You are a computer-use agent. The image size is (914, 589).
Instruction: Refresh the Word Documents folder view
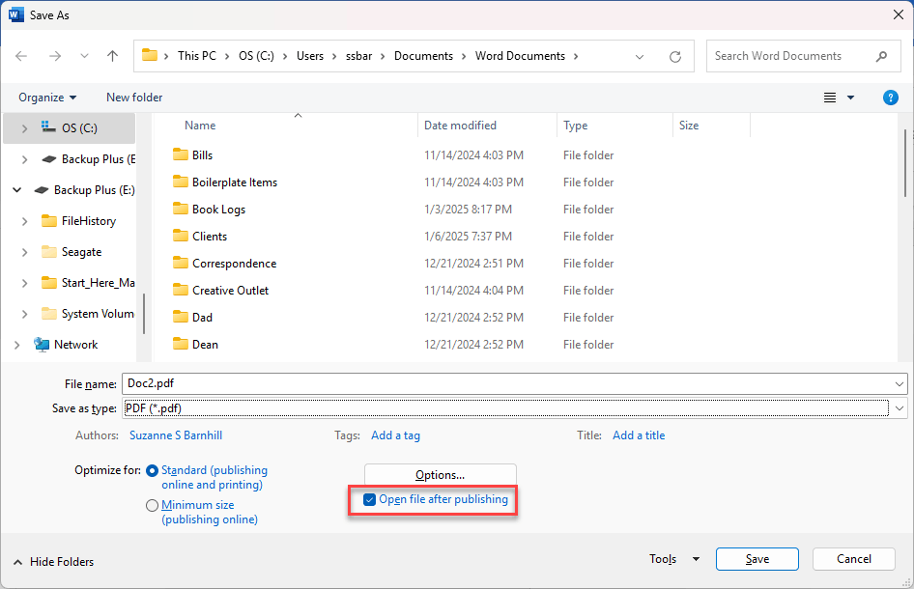click(675, 57)
